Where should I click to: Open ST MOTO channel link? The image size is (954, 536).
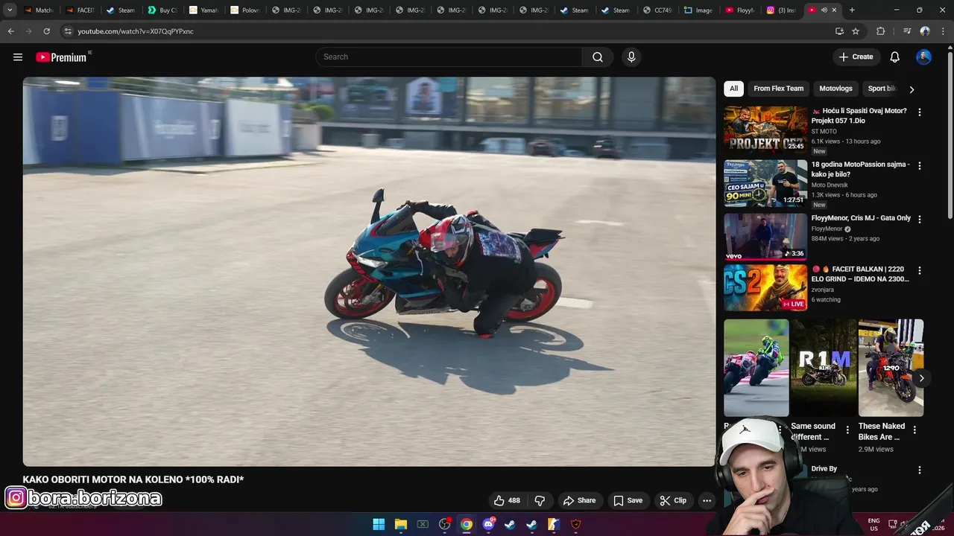(824, 131)
